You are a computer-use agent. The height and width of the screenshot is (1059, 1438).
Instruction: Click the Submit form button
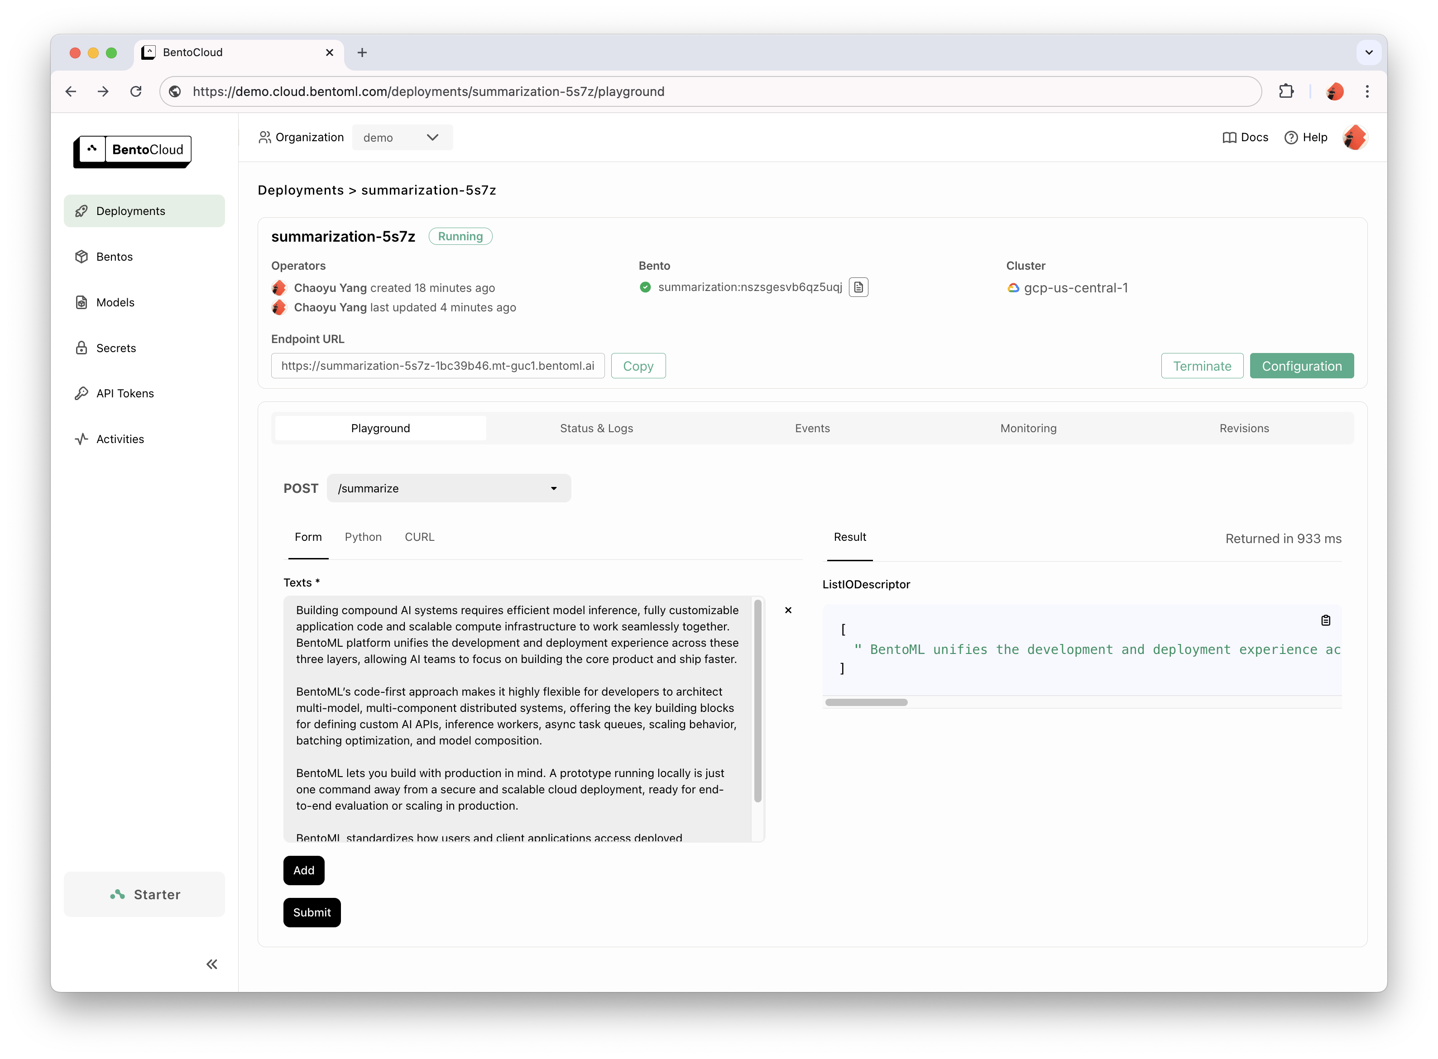click(312, 913)
